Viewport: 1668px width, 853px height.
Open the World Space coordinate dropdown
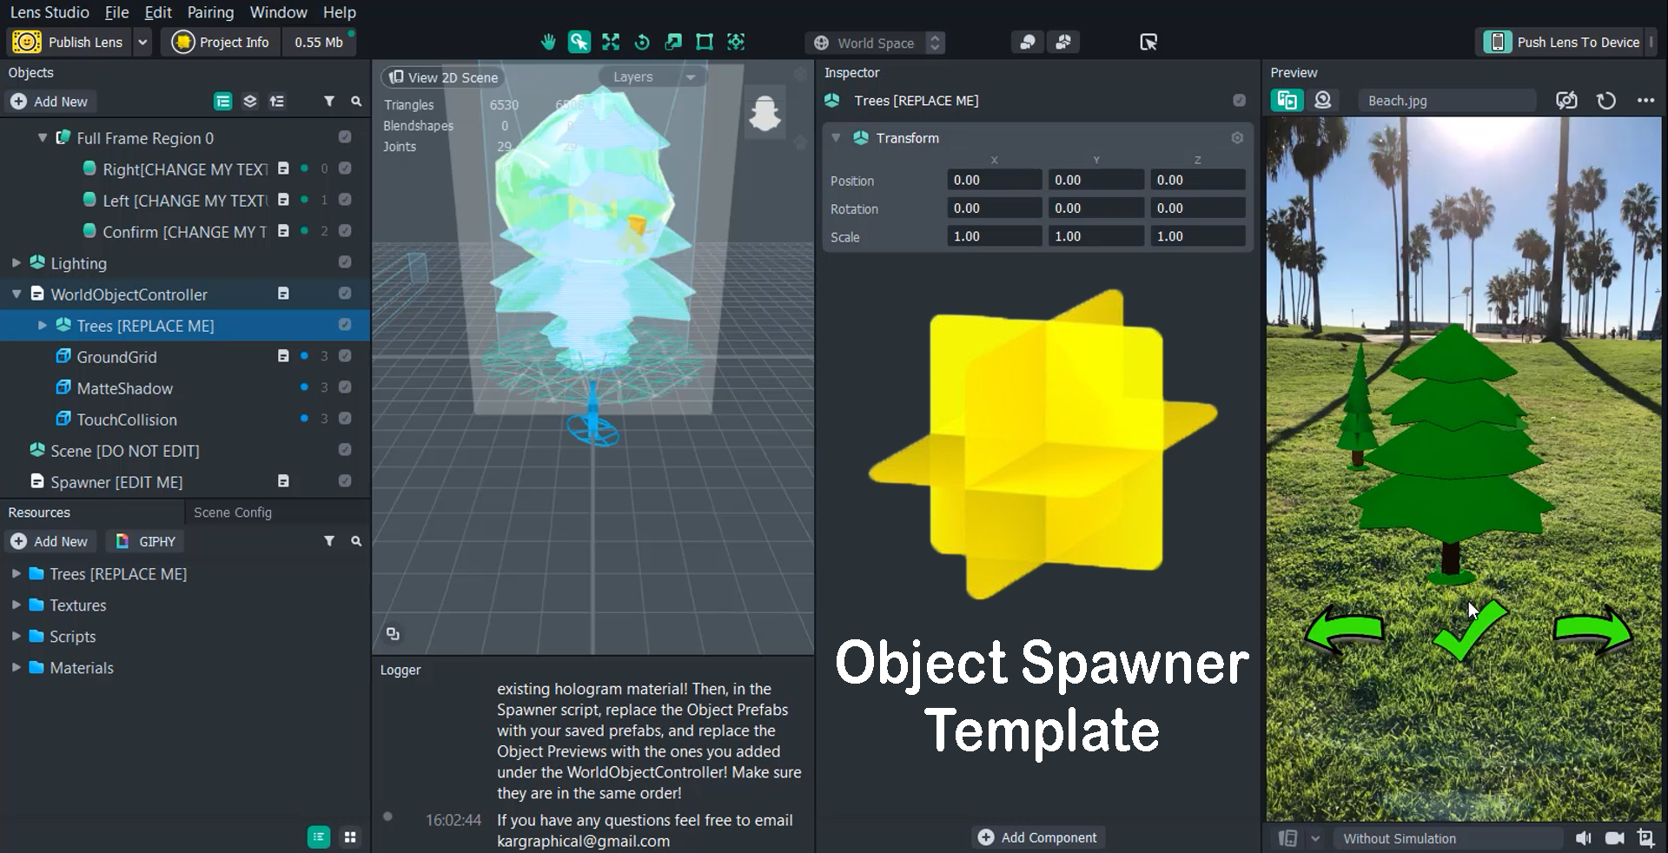[875, 43]
